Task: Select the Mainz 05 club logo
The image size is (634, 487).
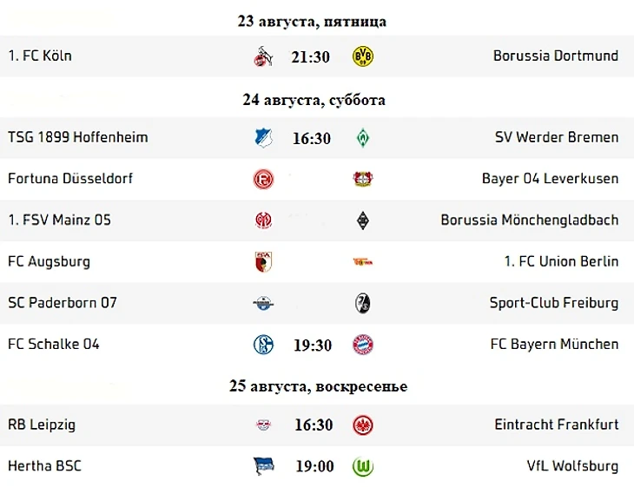Action: pos(264,220)
